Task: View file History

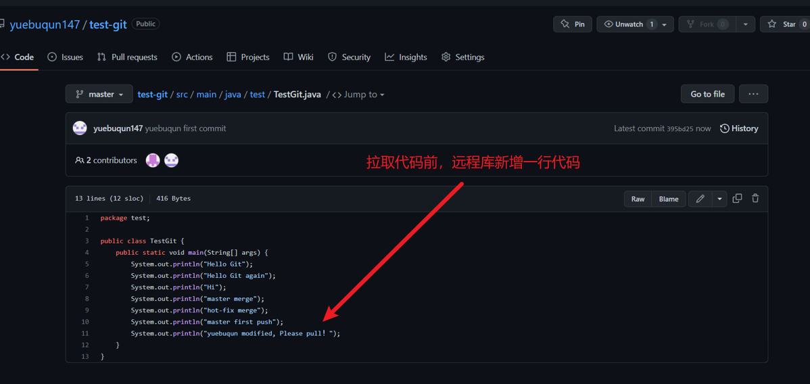Action: coord(739,128)
